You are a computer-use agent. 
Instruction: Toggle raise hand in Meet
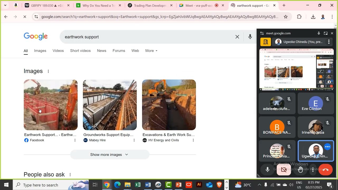pyautogui.click(x=301, y=170)
